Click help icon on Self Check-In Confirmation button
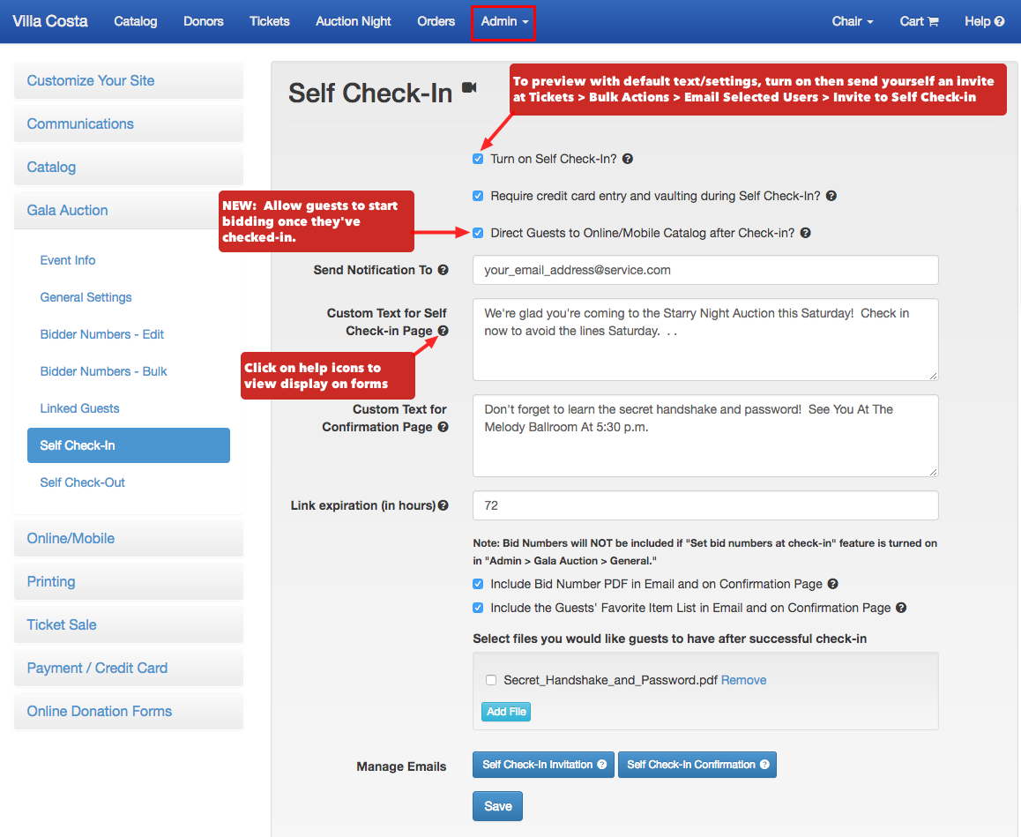Screen dimensions: 1021x837 [x=764, y=765]
